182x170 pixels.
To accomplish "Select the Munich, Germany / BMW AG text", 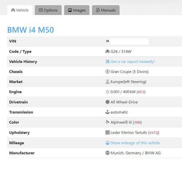I will point(136,153).
